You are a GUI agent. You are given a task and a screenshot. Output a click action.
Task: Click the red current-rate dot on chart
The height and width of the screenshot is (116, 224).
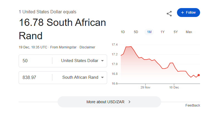(x=199, y=75)
